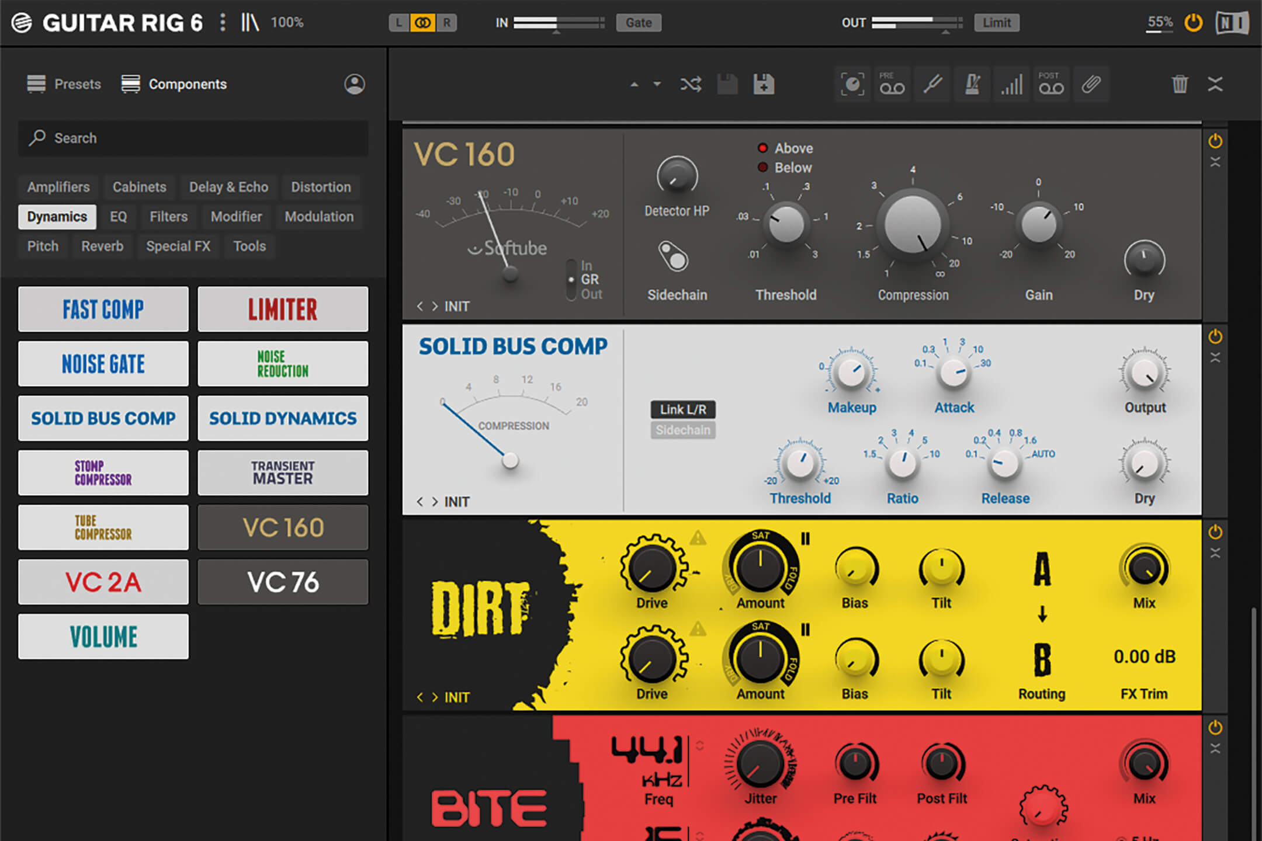
Task: Open the tuner tool
Action: (932, 85)
